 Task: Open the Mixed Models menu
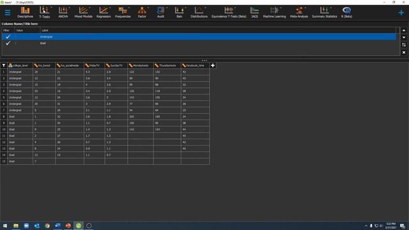tap(83, 12)
